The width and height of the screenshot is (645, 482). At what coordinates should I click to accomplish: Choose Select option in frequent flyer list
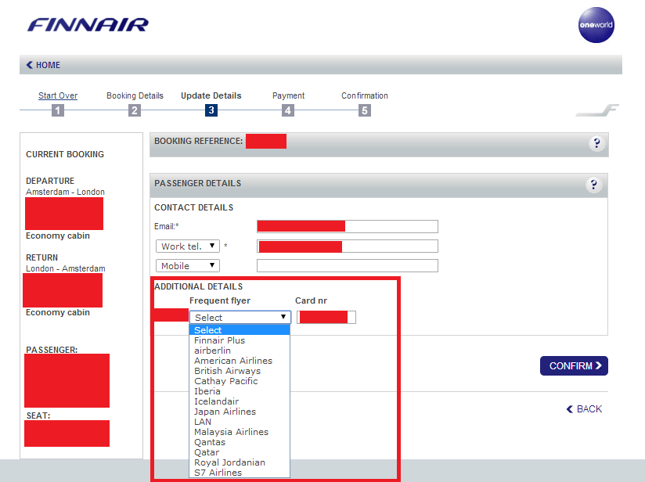click(240, 330)
